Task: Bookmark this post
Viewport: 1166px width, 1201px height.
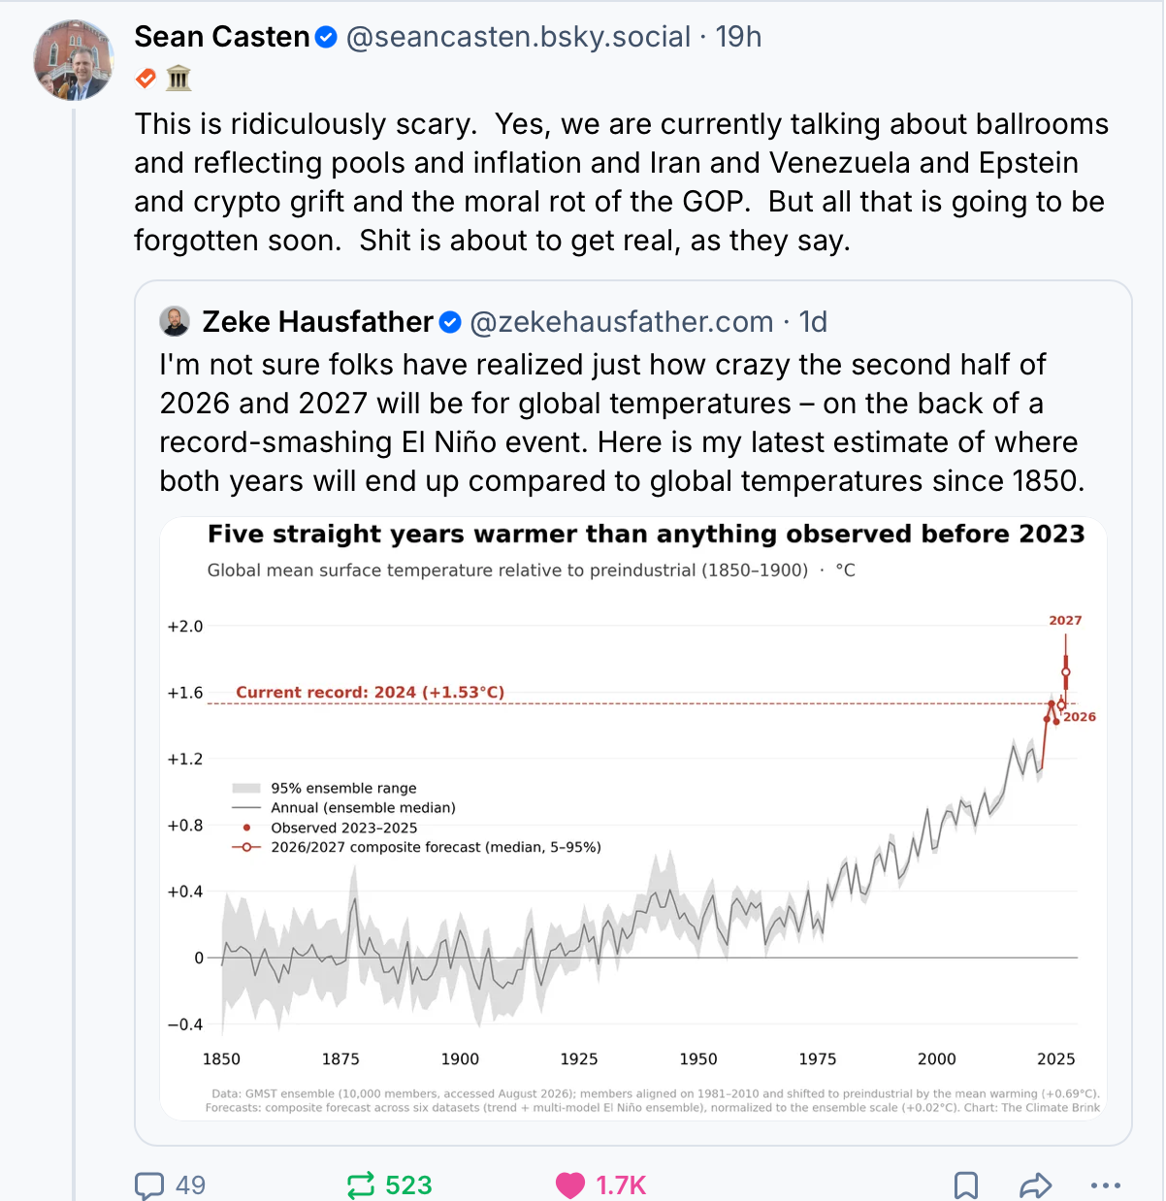Action: pyautogui.click(x=966, y=1185)
